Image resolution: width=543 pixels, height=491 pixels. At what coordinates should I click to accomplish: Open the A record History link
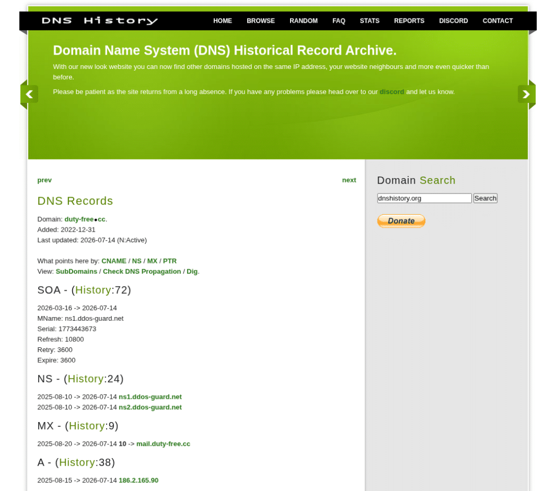[77, 462]
